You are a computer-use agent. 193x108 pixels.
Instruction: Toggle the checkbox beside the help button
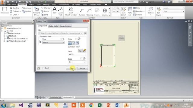pyautogui.click(x=43, y=68)
